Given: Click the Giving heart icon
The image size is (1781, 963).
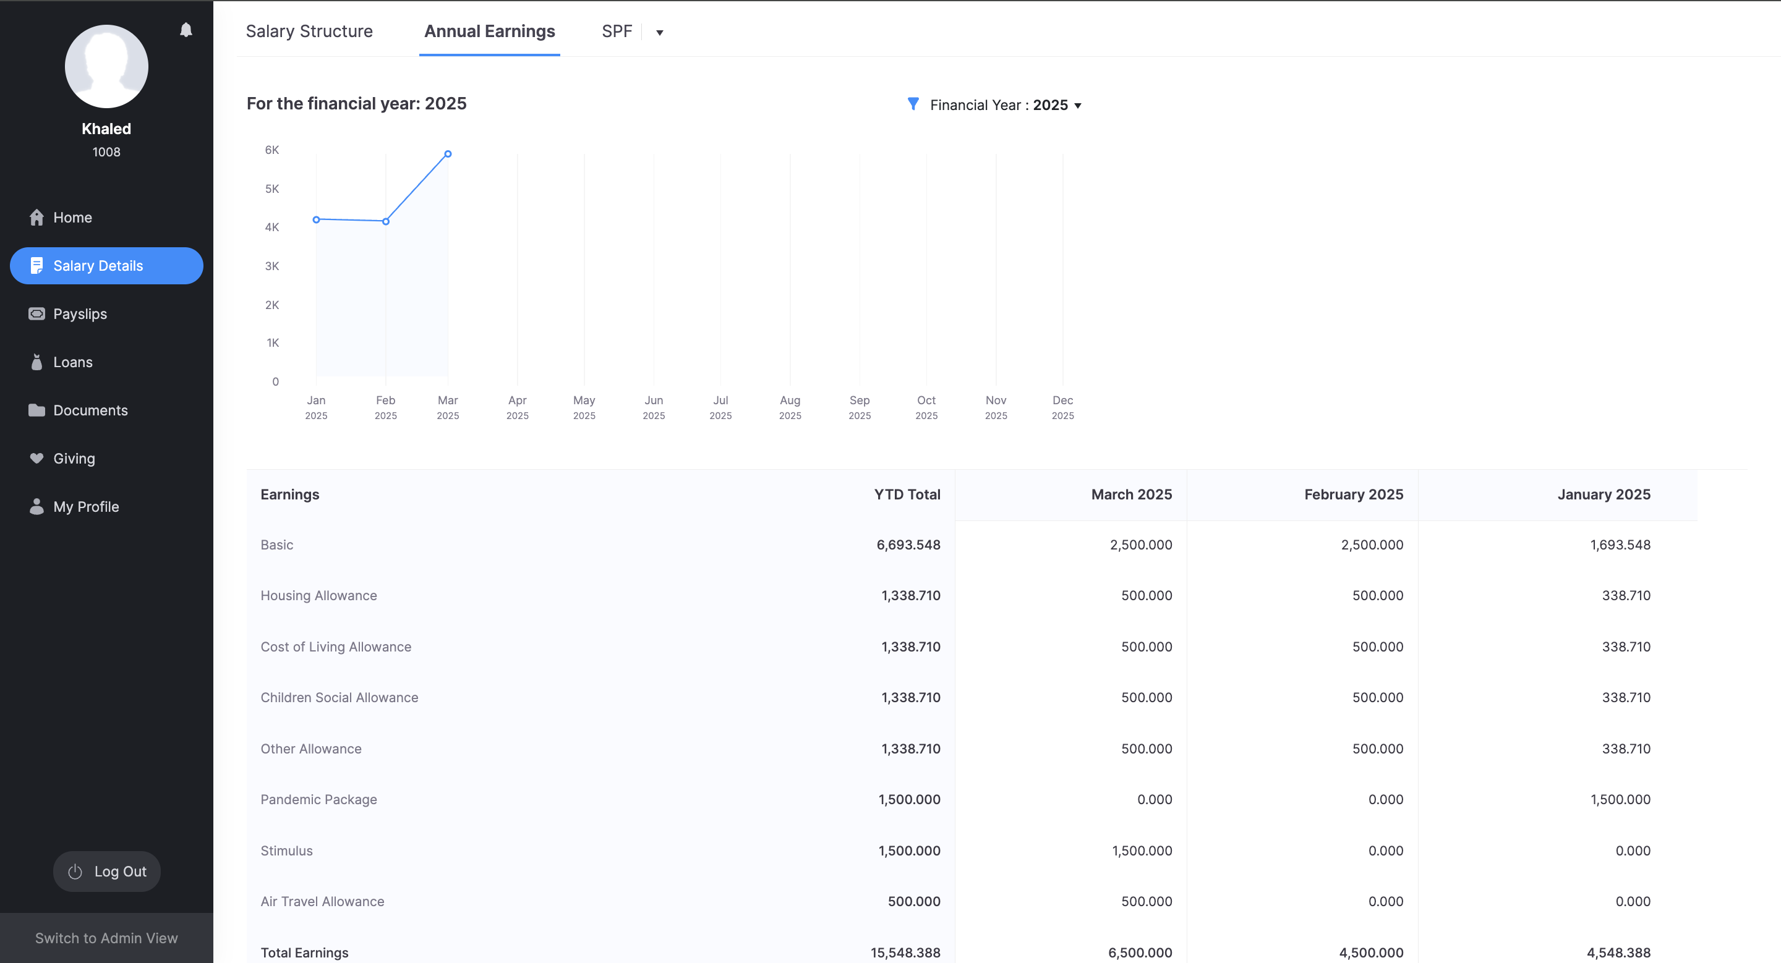Looking at the screenshot, I should (36, 458).
